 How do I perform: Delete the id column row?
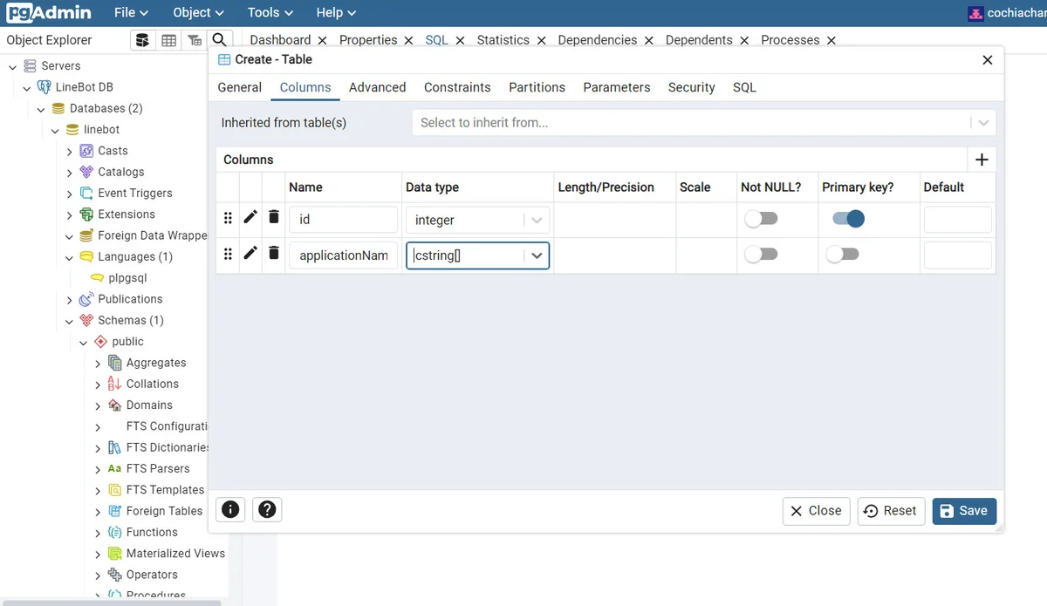(x=274, y=217)
